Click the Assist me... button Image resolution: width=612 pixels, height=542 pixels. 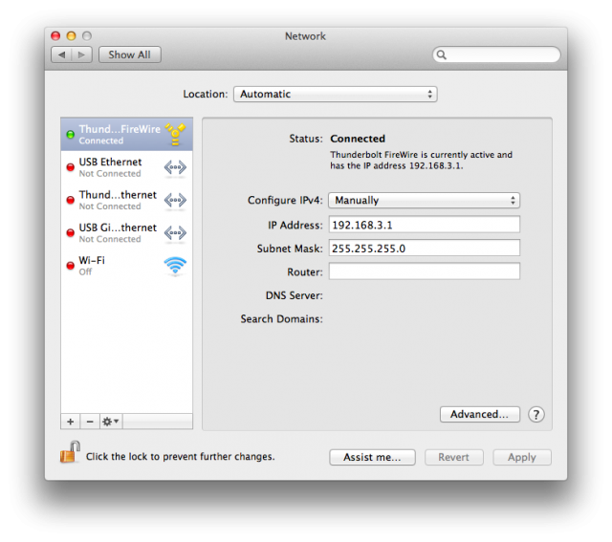pyautogui.click(x=372, y=457)
